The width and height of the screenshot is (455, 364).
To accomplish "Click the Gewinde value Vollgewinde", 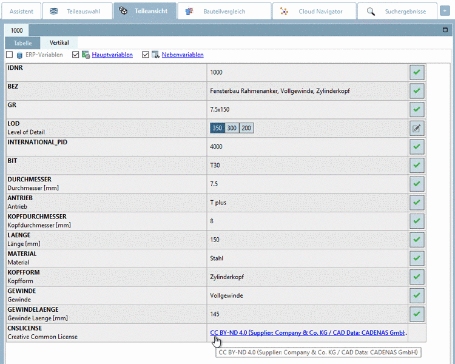I will [x=227, y=295].
